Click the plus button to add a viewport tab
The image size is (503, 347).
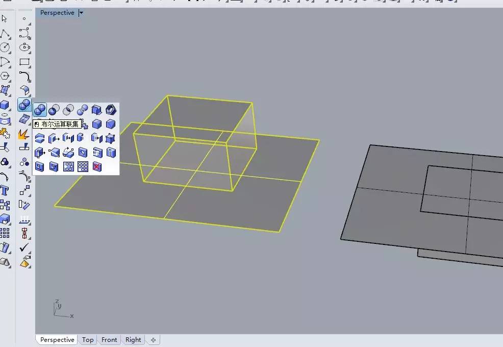(153, 339)
